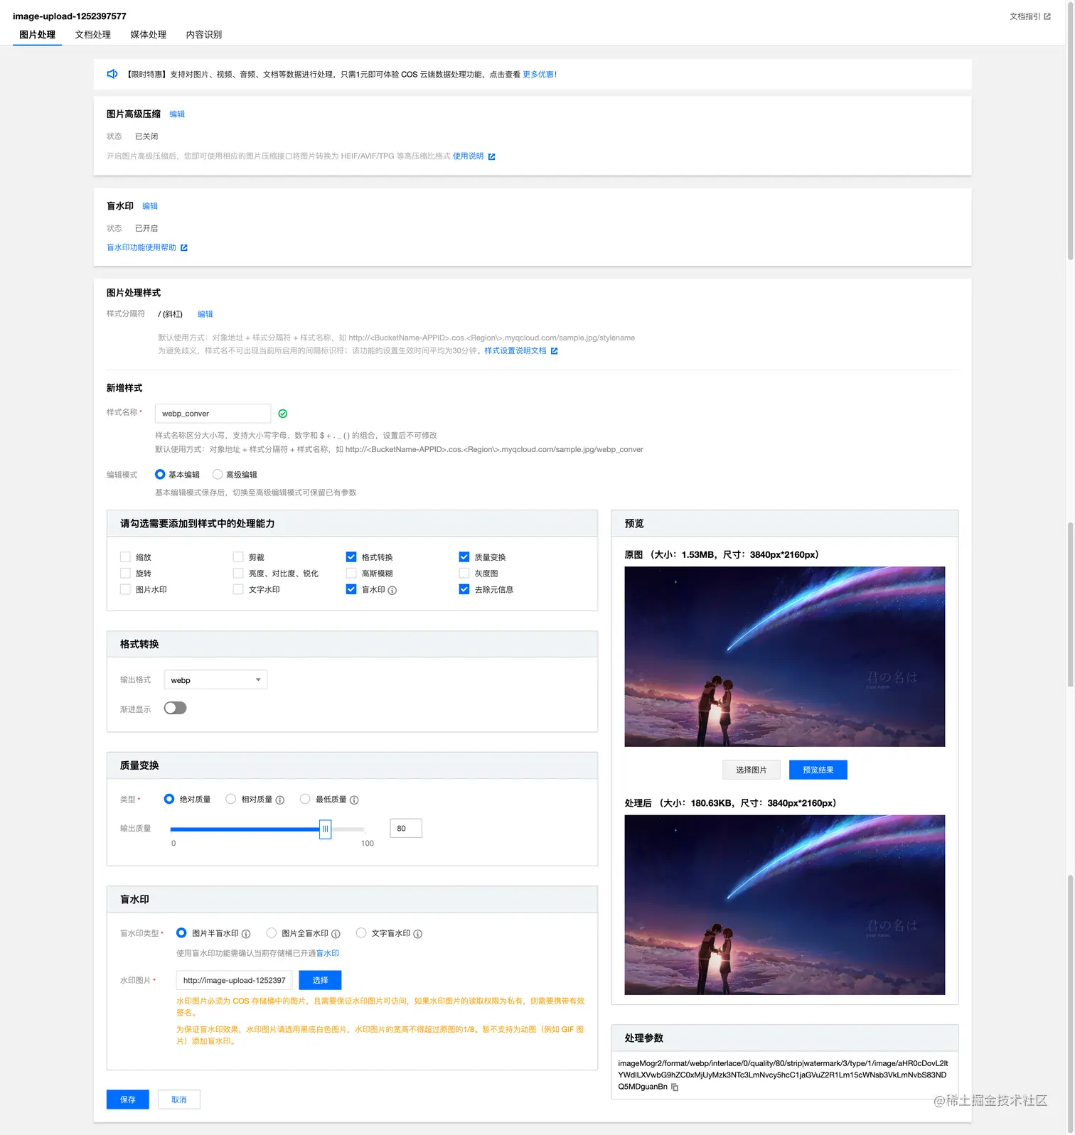Click the 样式名称 input field
Screen dimensions: 1075x1135
tap(213, 413)
